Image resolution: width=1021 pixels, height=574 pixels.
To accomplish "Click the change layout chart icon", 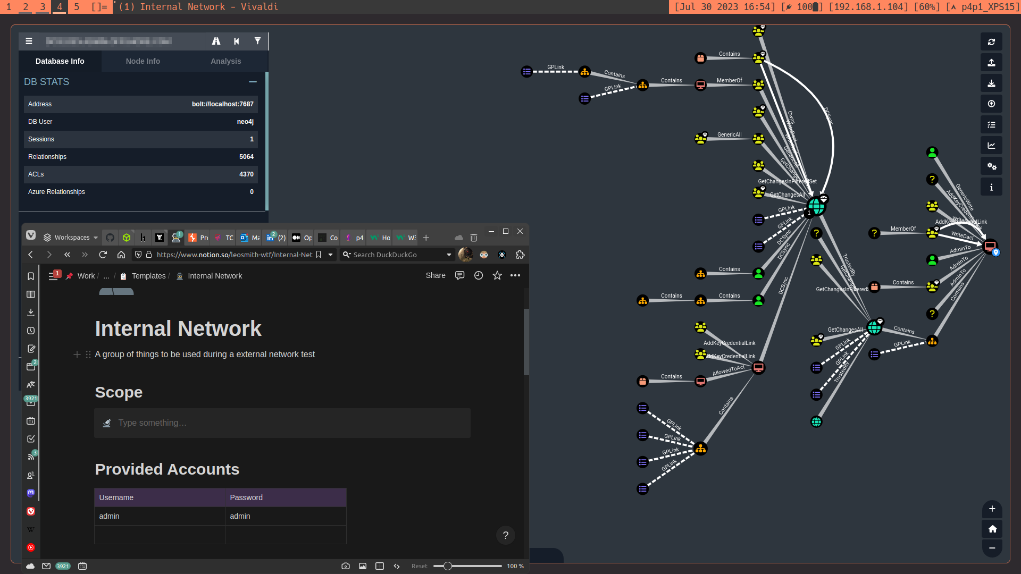I will pyautogui.click(x=991, y=146).
